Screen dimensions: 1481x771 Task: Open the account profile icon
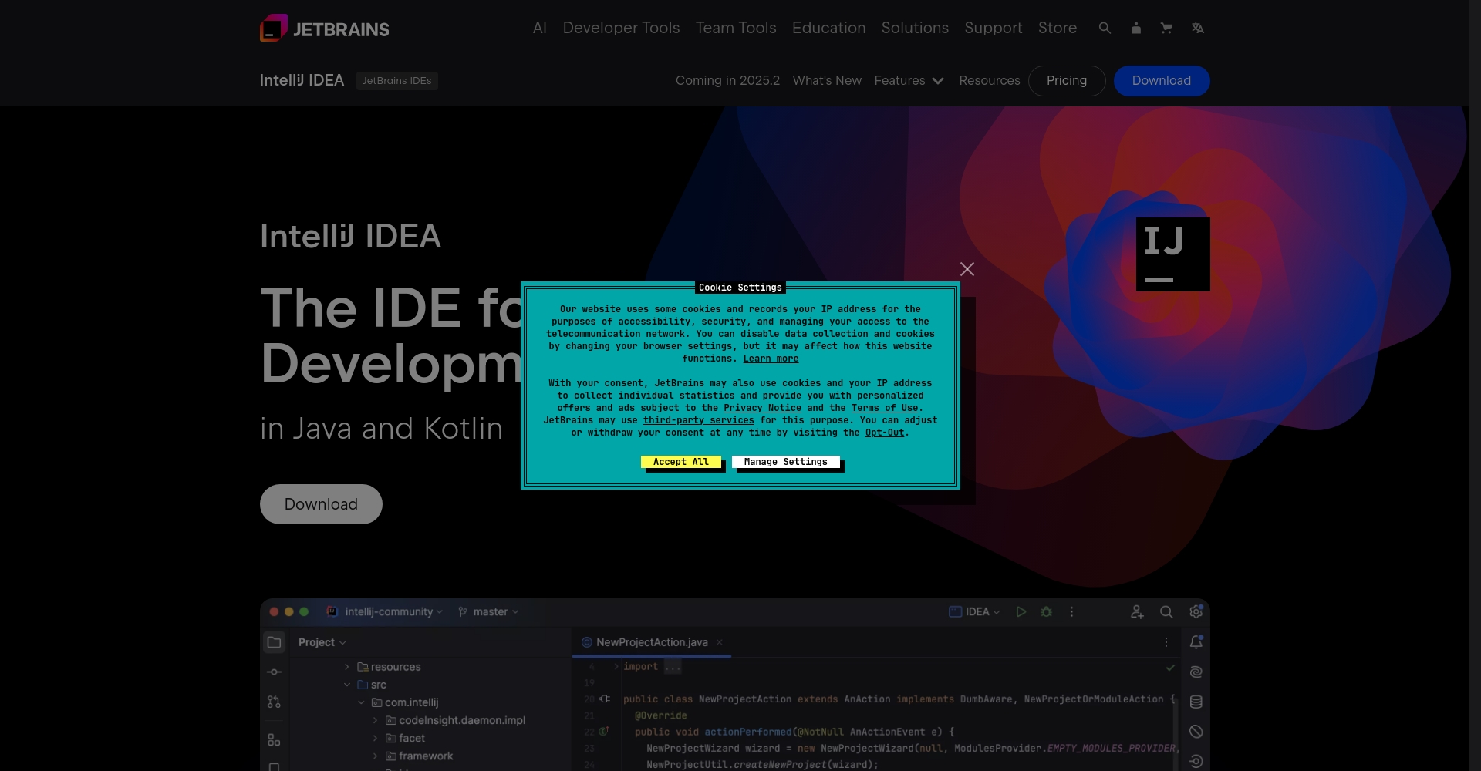tap(1135, 28)
